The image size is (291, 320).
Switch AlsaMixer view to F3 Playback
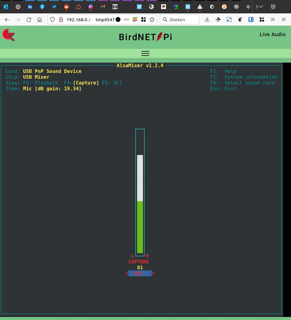(41, 83)
